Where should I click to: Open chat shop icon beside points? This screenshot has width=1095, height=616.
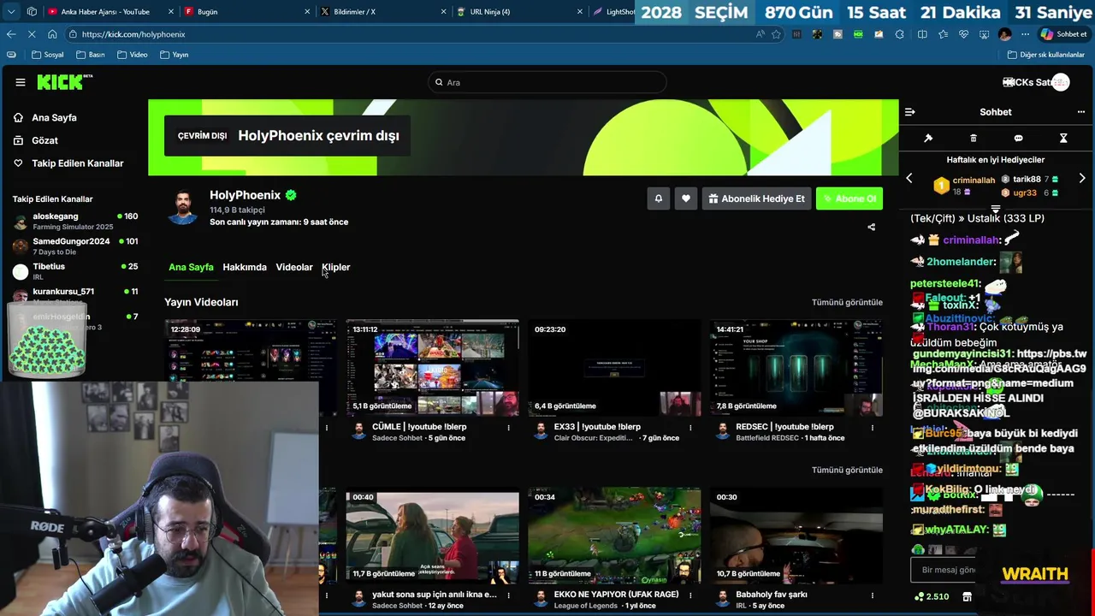(968, 596)
